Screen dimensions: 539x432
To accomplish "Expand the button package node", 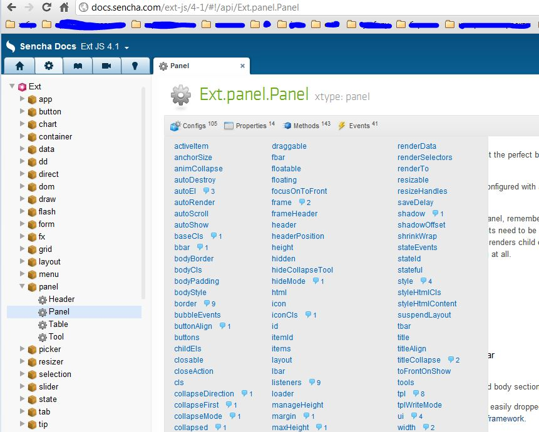I will [22, 111].
